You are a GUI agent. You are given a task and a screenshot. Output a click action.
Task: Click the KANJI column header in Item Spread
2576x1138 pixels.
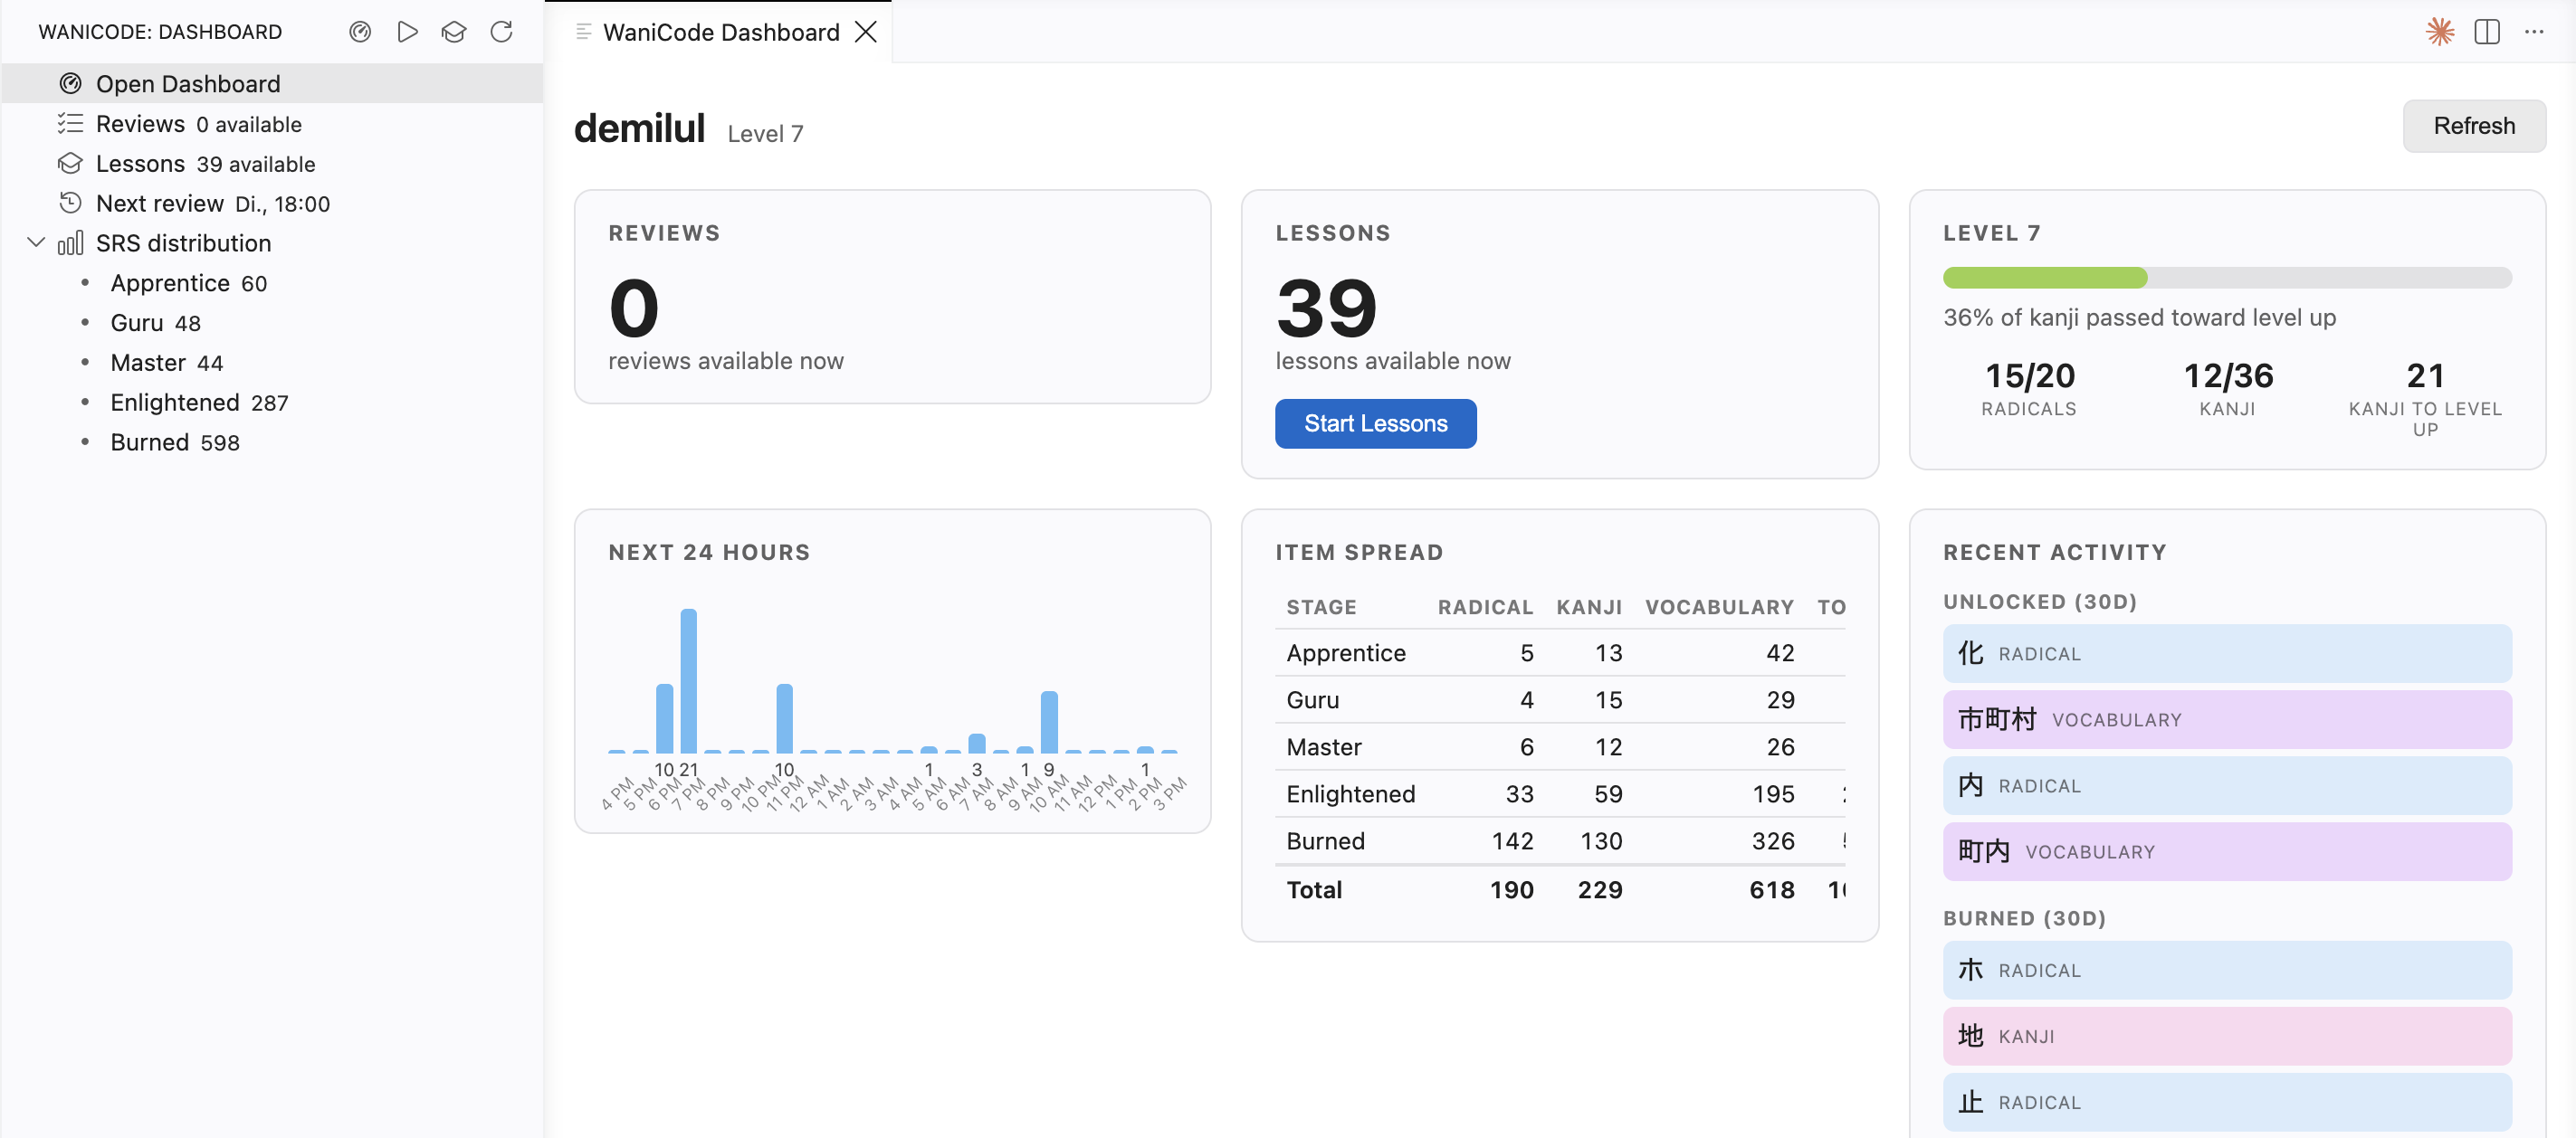tap(1589, 608)
